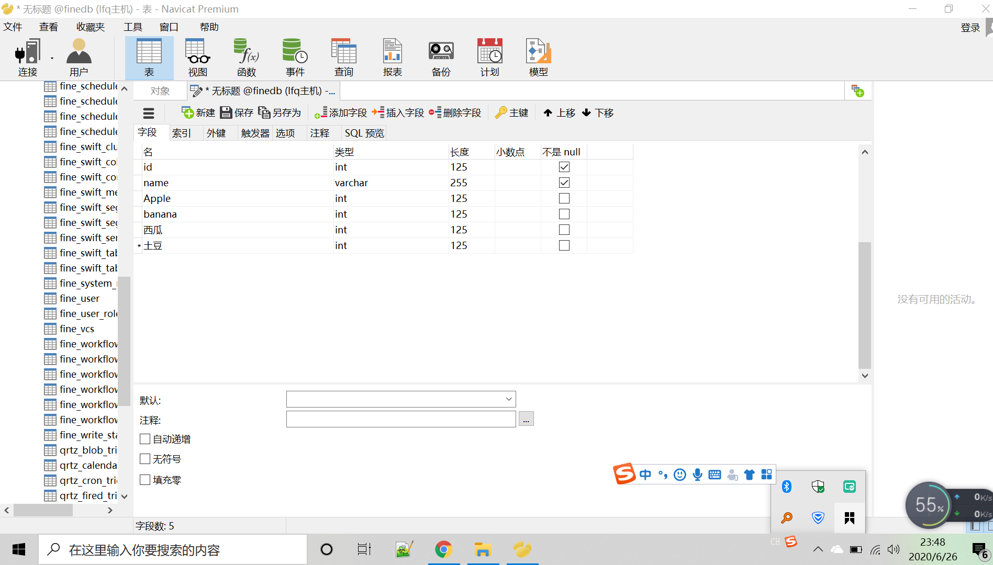The height and width of the screenshot is (565, 993).
Task: Click the comment browse (...) button
Action: (x=526, y=419)
